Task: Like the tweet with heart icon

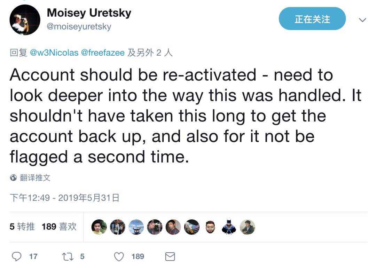Action: (x=119, y=257)
